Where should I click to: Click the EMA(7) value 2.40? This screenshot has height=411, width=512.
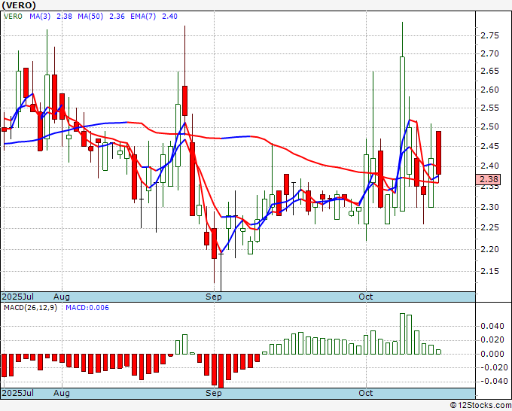pyautogui.click(x=170, y=17)
